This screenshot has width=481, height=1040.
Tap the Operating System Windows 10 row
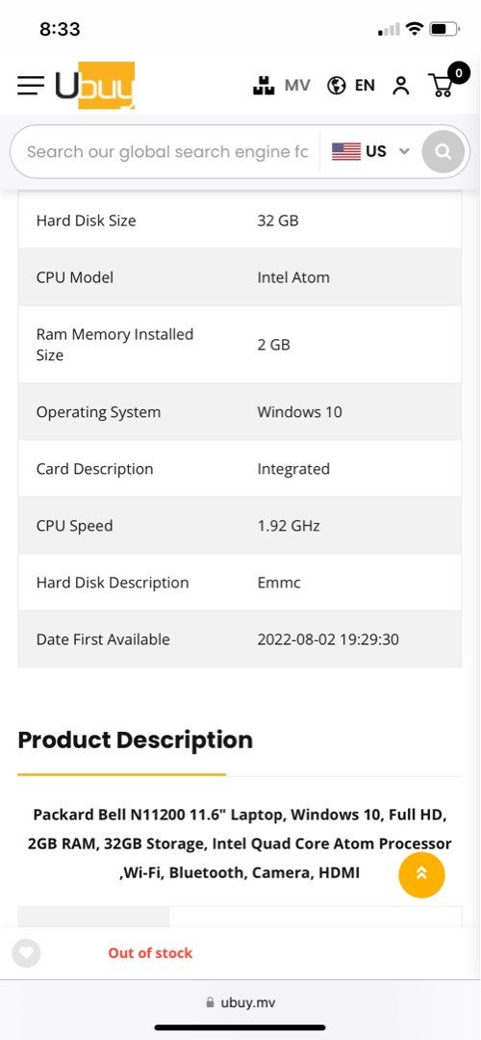pos(240,412)
